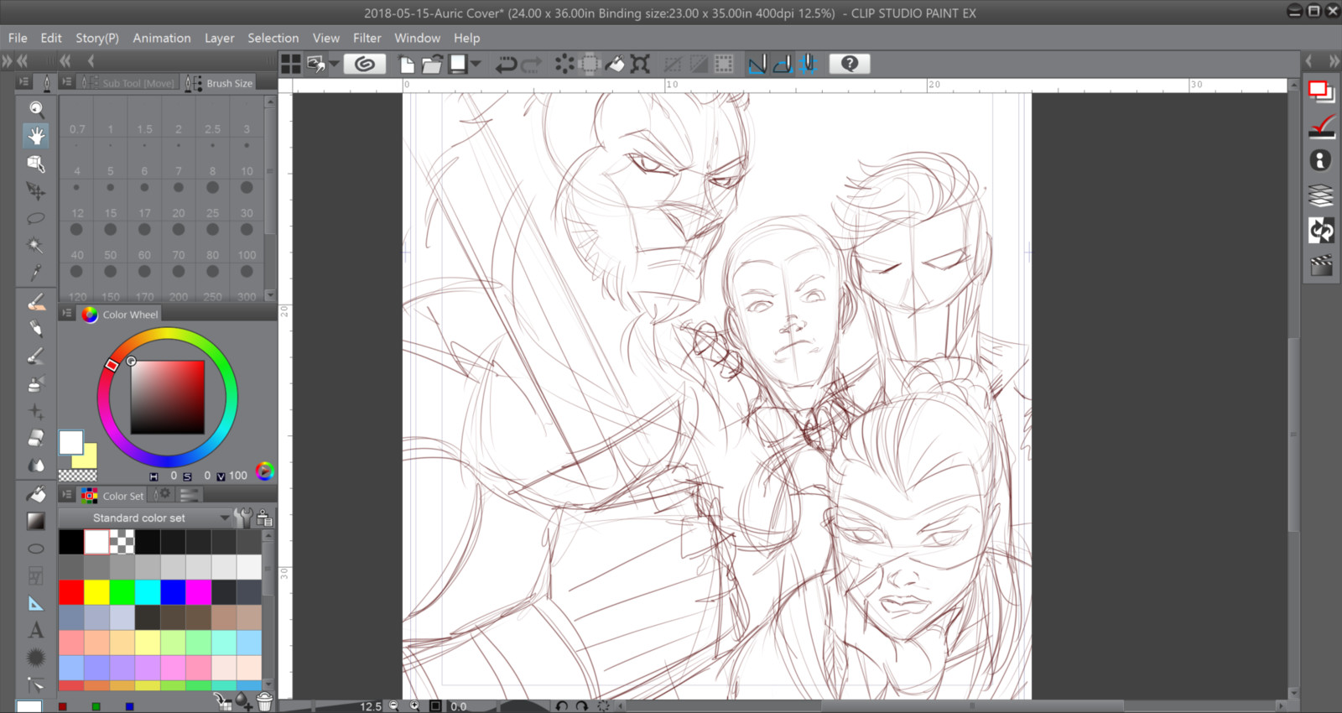Open the File menu
1342x713 pixels.
pyautogui.click(x=18, y=38)
